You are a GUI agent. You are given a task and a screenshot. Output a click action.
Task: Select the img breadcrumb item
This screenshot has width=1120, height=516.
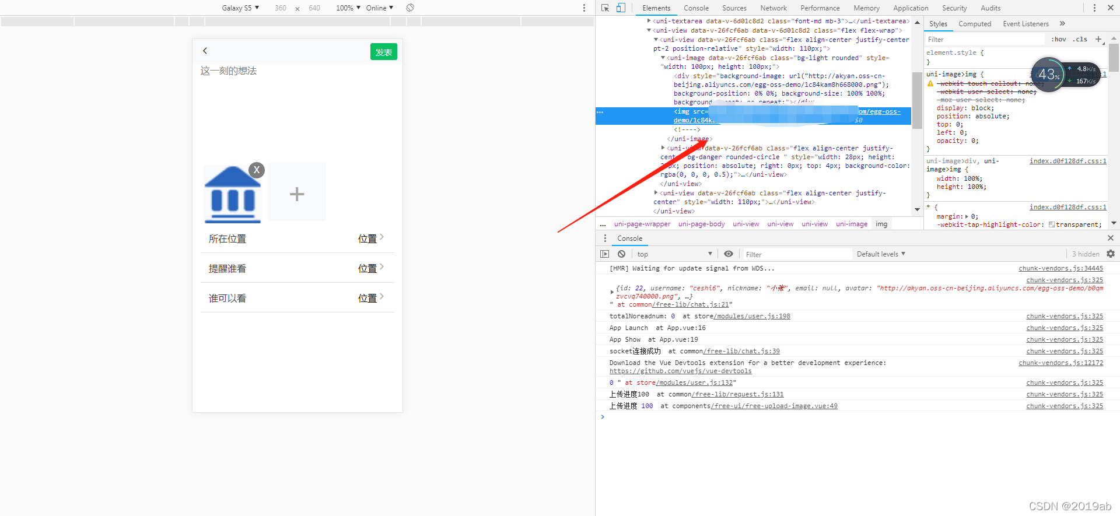881,224
